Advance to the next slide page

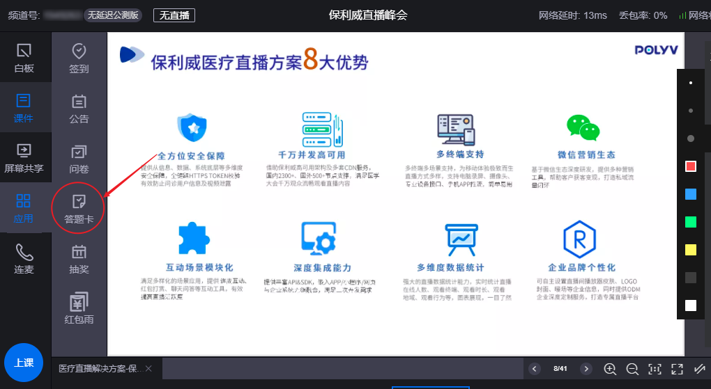pos(586,369)
